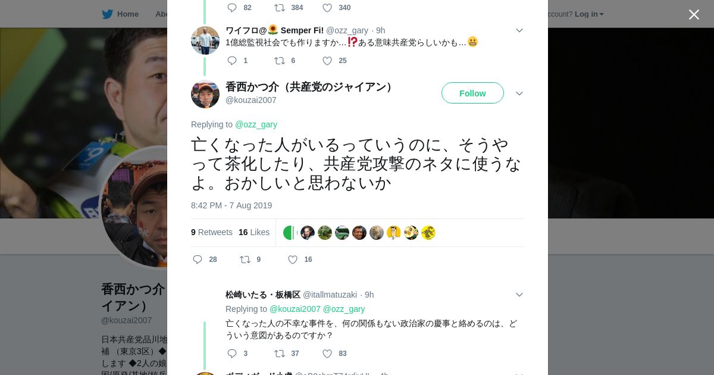The width and height of the screenshot is (714, 375).
Task: Open the Twitter Home link
Action: [x=121, y=14]
